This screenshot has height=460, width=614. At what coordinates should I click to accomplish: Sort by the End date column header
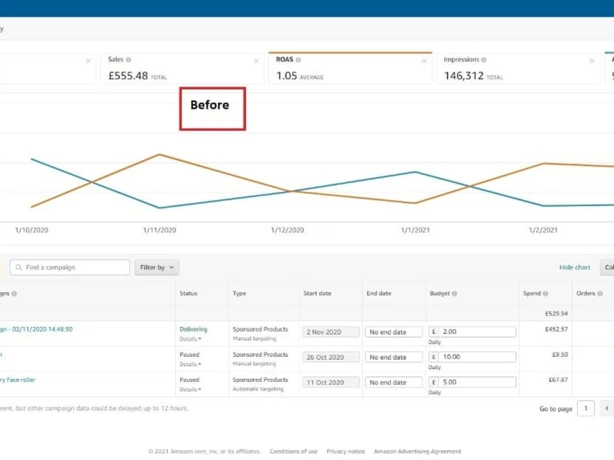tap(379, 293)
